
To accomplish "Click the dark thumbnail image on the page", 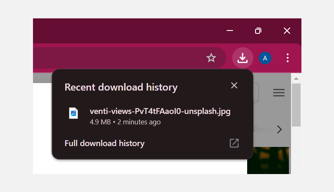I will (x=268, y=160).
